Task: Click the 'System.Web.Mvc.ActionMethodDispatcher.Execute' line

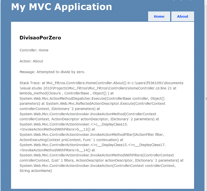Action: [92, 98]
